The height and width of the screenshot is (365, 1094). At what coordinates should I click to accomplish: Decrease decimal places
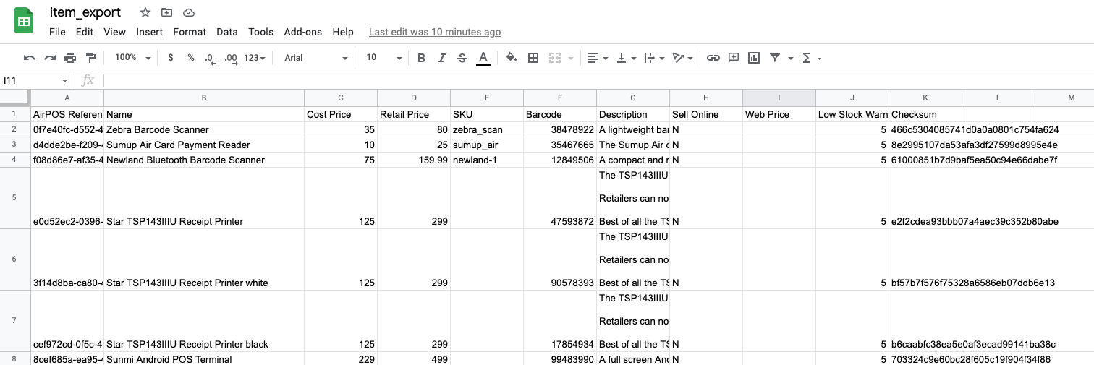pyautogui.click(x=209, y=58)
